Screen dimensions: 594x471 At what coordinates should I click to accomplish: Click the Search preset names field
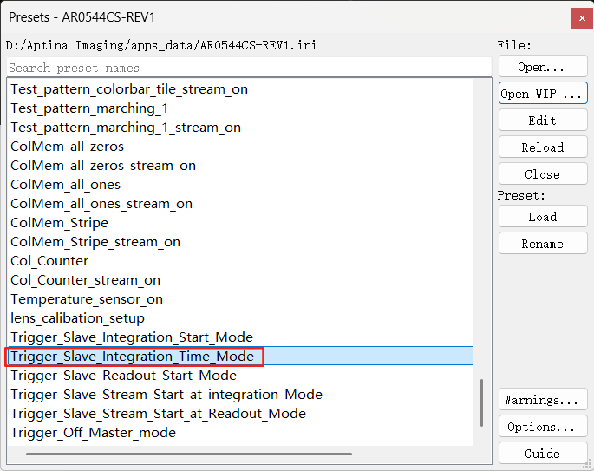[248, 68]
